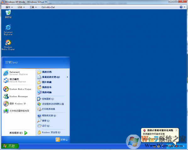Open the 操作 (Action) dropdown menu

9,7
